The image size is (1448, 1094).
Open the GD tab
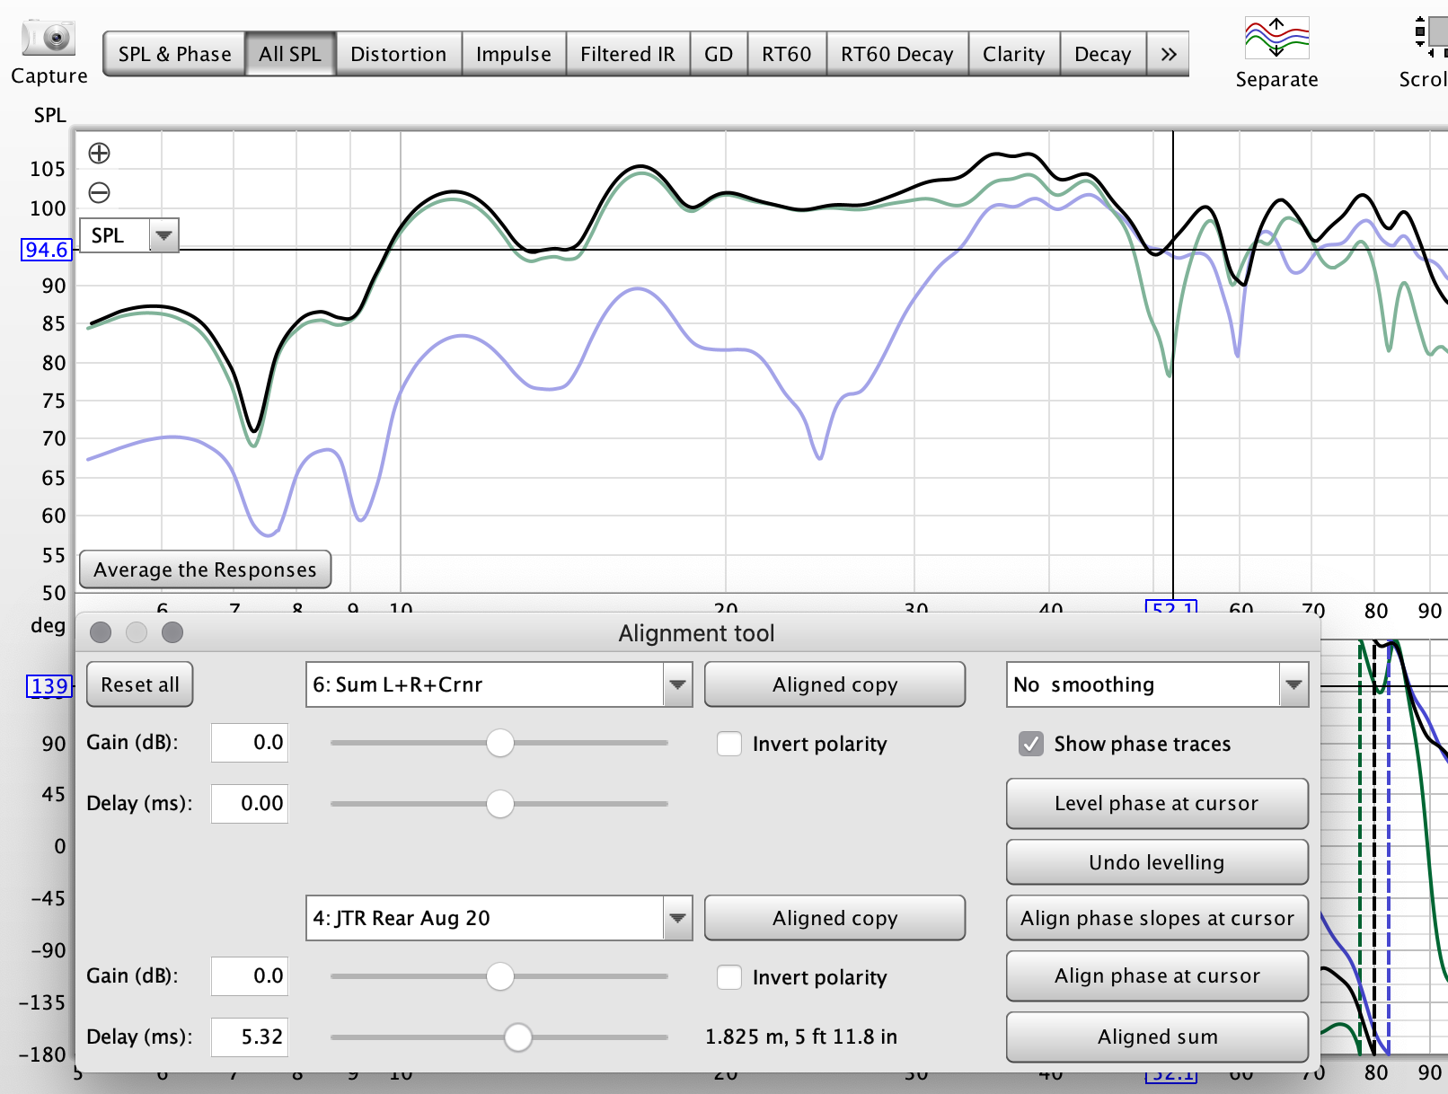click(x=719, y=54)
